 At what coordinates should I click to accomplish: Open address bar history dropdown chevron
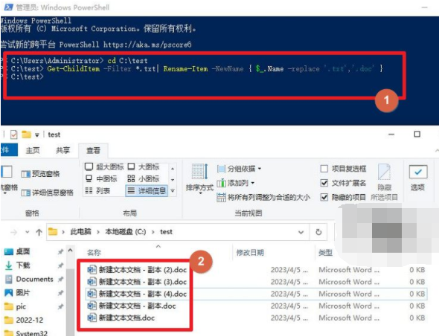[301, 232]
